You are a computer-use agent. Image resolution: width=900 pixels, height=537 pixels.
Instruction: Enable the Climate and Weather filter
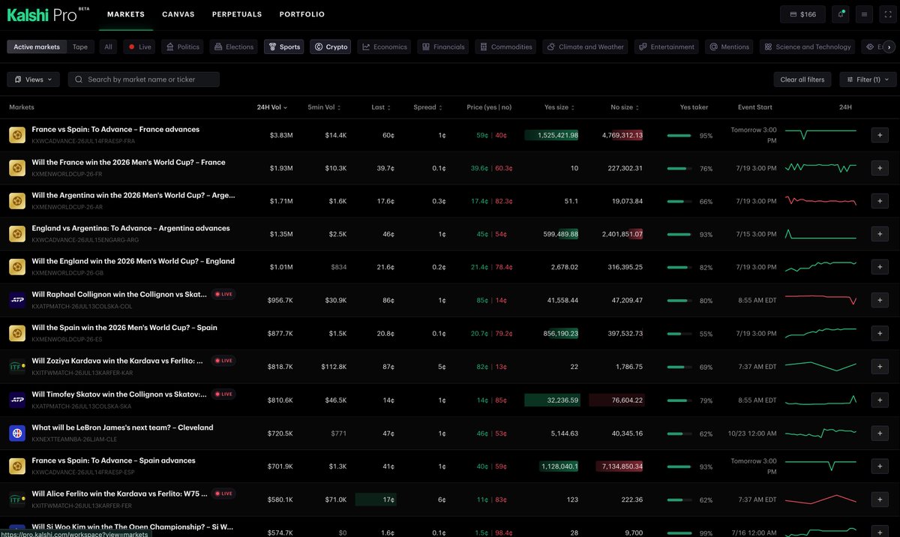[585, 46]
